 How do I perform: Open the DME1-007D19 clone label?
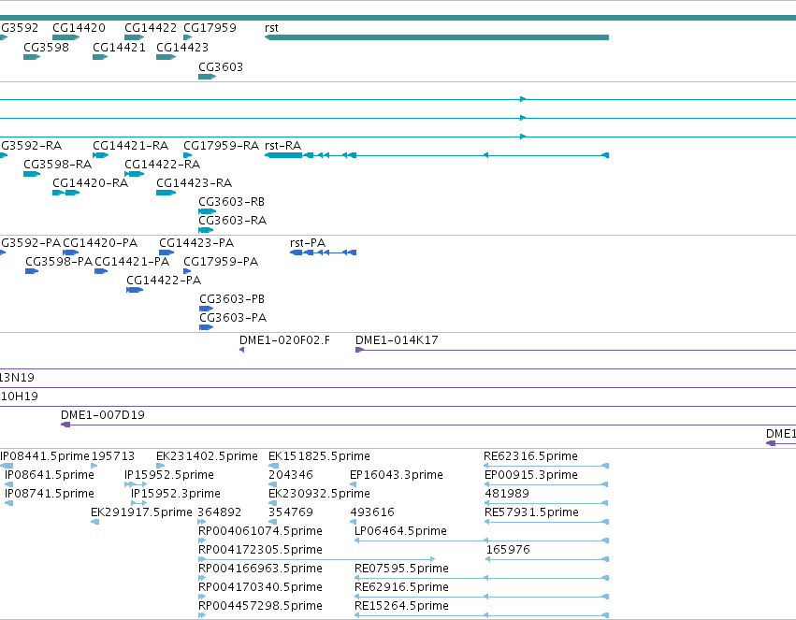[103, 415]
